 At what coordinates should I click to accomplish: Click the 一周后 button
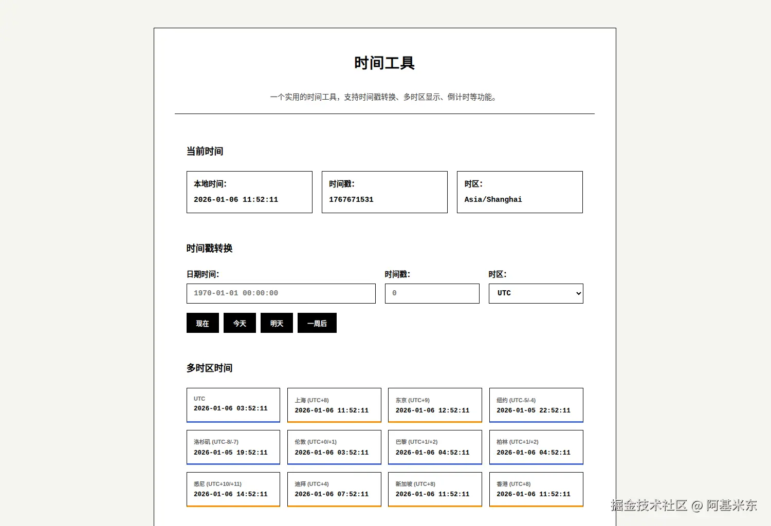pyautogui.click(x=317, y=323)
